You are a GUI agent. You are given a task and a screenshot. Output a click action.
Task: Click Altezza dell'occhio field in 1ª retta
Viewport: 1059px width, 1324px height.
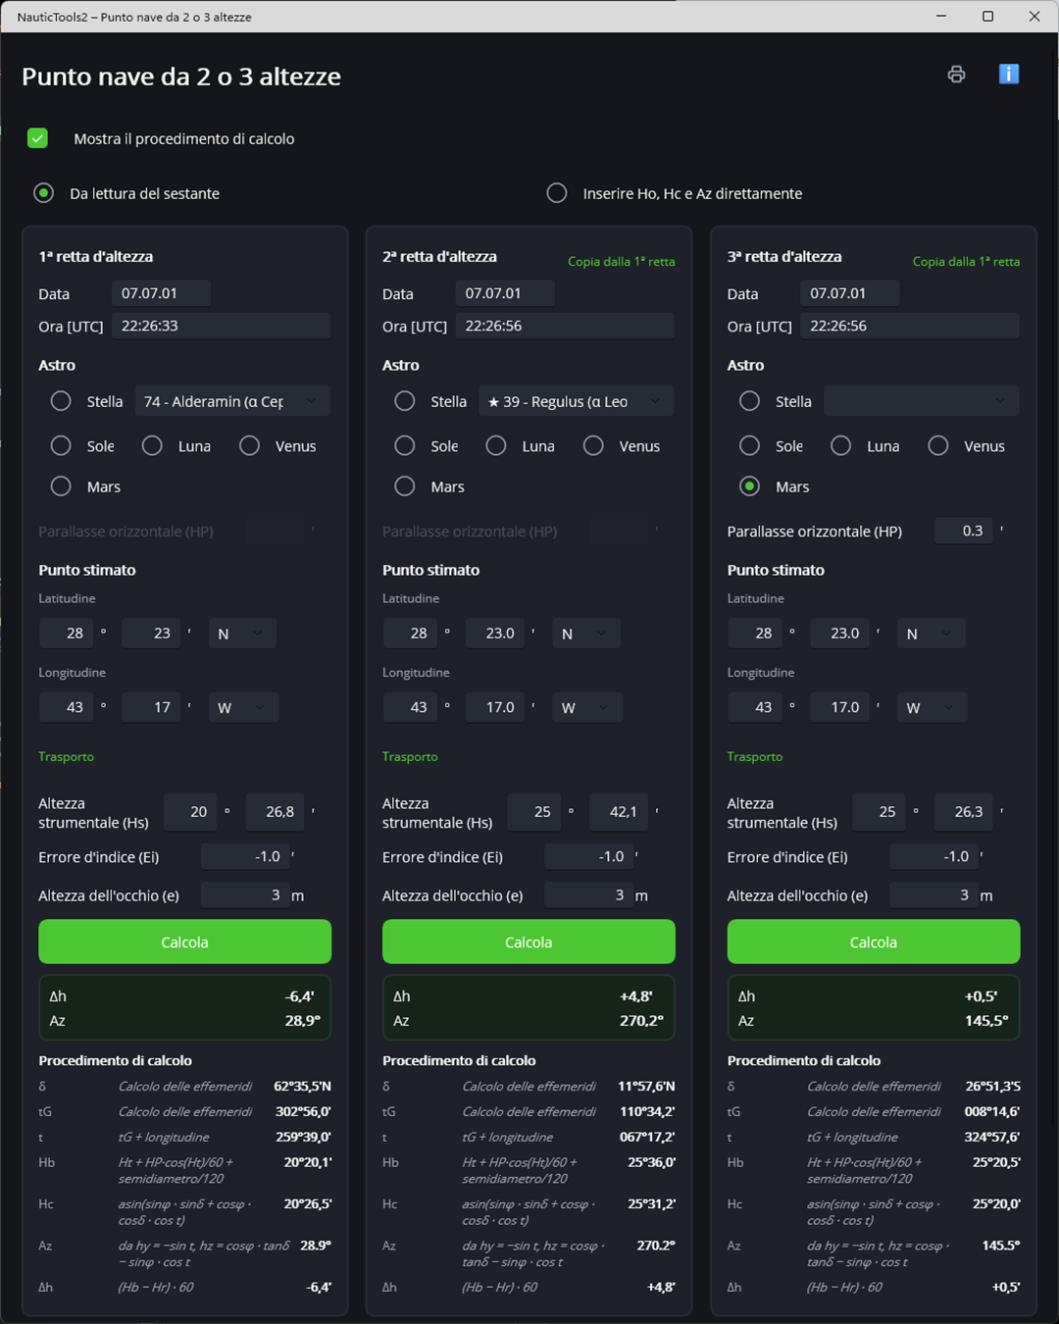[245, 894]
